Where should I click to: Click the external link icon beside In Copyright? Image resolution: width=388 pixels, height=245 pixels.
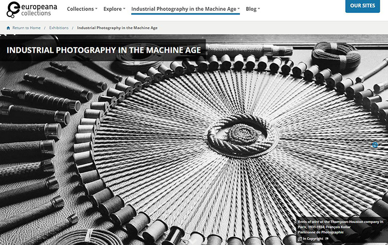327,239
